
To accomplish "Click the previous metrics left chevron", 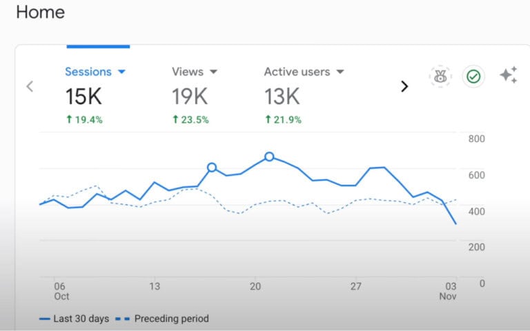I will tap(30, 86).
